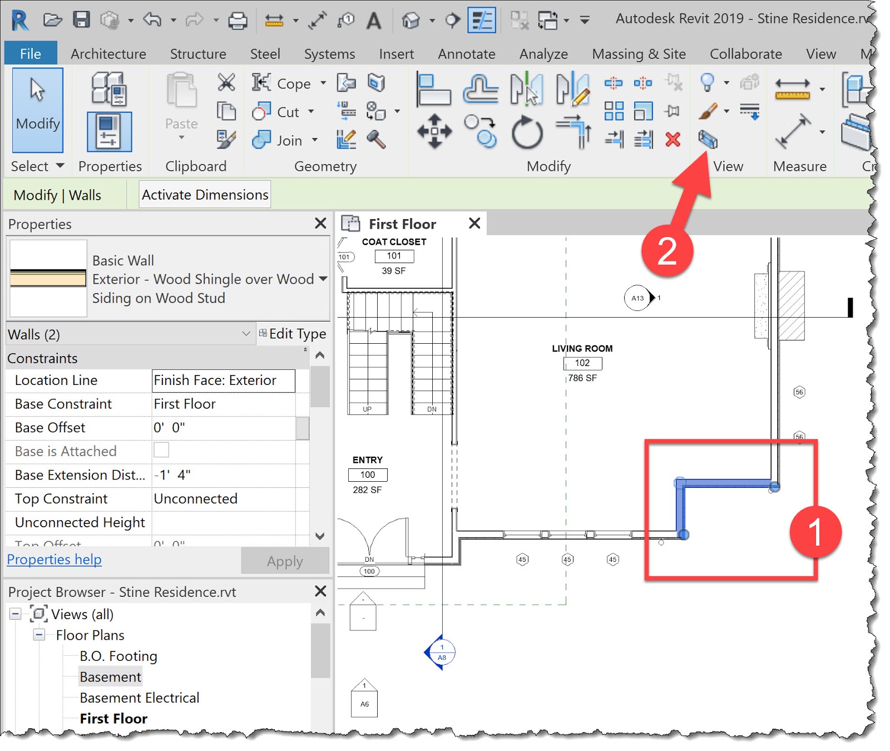Toggle the Properties palette button
The image size is (890, 751).
(x=109, y=132)
